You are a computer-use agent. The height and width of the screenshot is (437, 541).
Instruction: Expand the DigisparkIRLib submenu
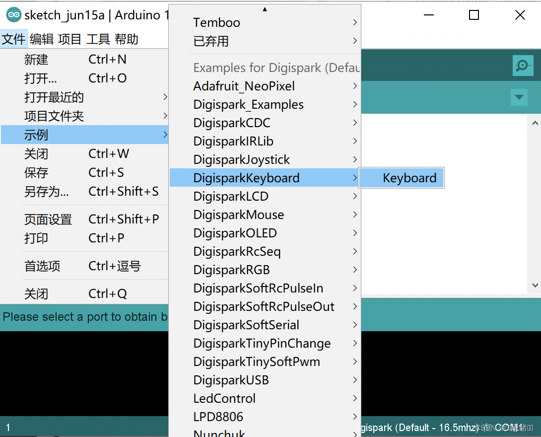click(x=265, y=141)
